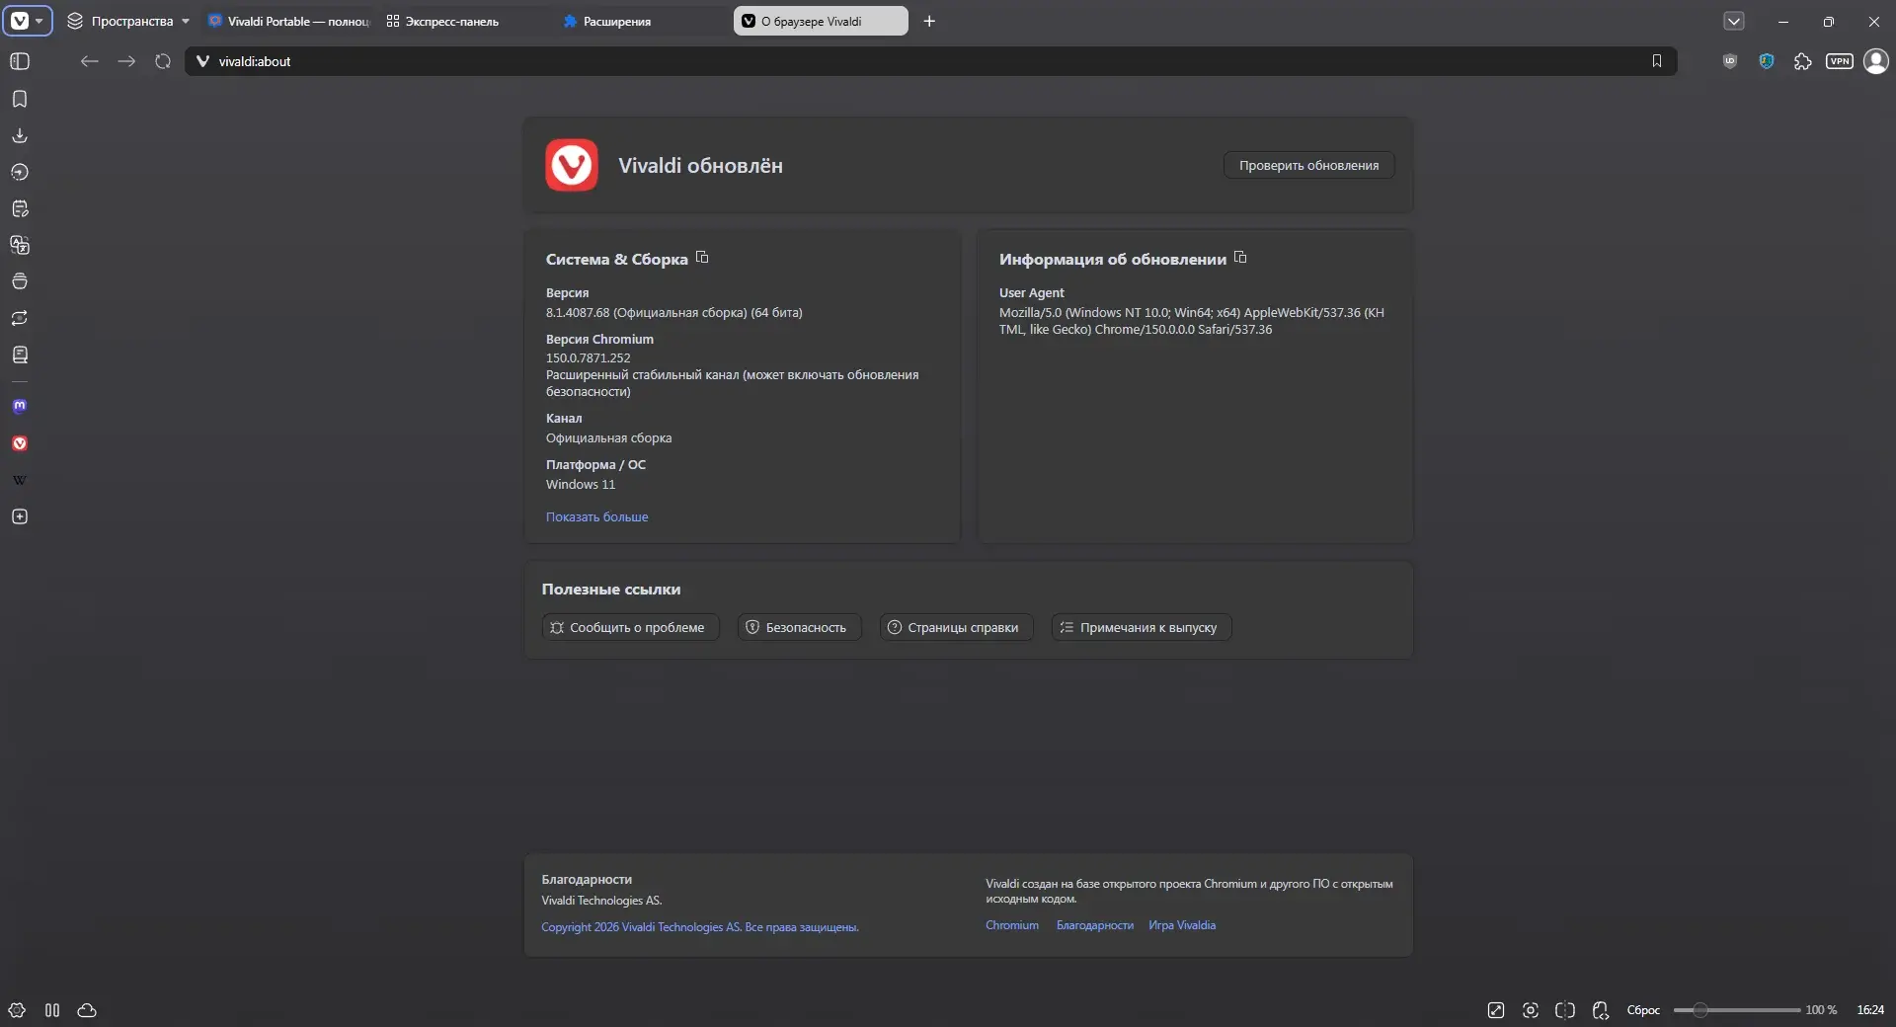Screen dimensions: 1896x1027
Task: Click the Copyright 2026 Vivaldi Technologies link
Action: (700, 927)
